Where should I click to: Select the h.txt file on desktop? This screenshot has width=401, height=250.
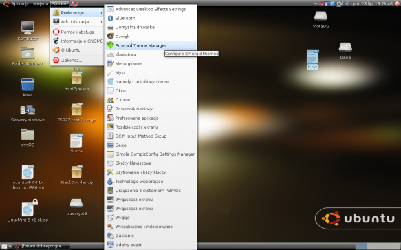coord(312,57)
